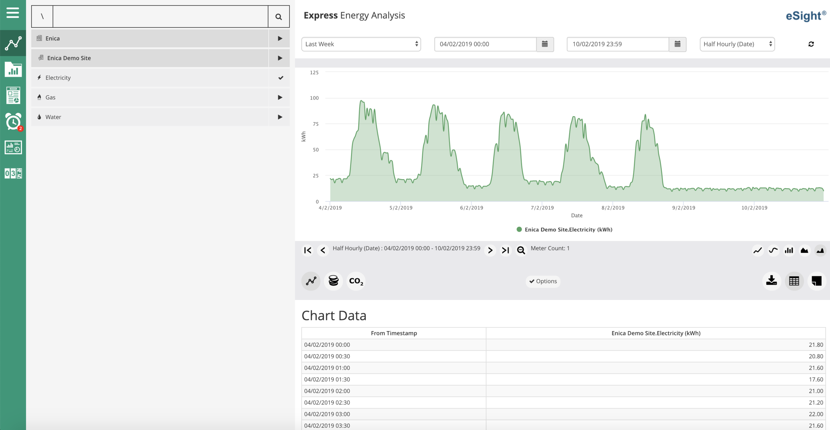The image size is (830, 430).
Task: Open the Analysis line-chart sidebar icon
Action: pyautogui.click(x=13, y=43)
